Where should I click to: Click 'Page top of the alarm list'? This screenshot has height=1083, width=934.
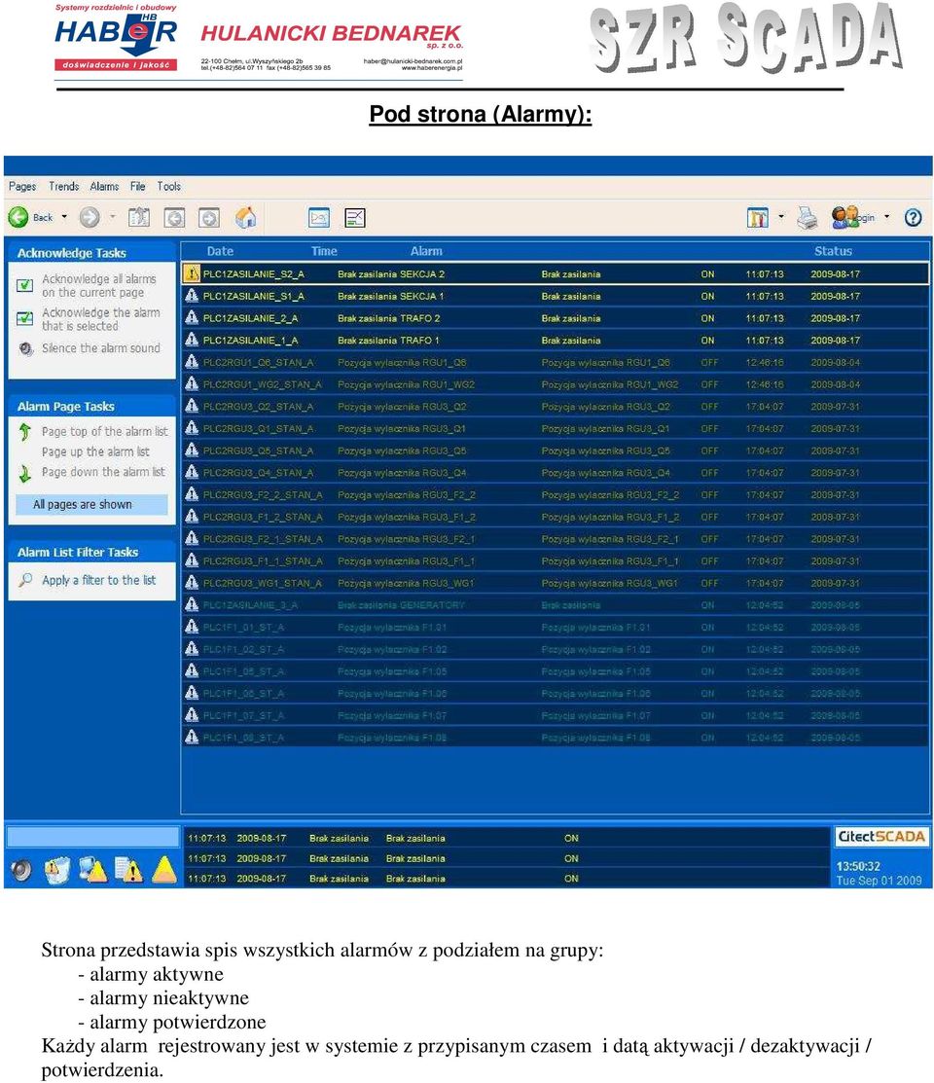click(104, 432)
